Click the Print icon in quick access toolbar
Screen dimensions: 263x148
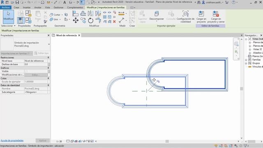[x=43, y=2]
